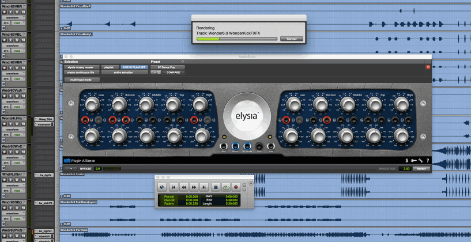Click the Msag EQ4 insert on Wondr6.0Vx
The height and width of the screenshot is (242, 471).
point(44,119)
